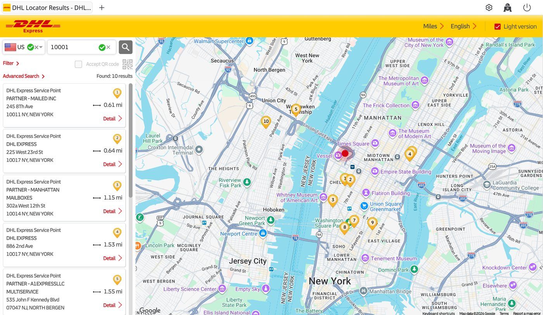The image size is (543, 315).
Task: Click the Tenement Museum map pin
Action: pyautogui.click(x=365, y=258)
